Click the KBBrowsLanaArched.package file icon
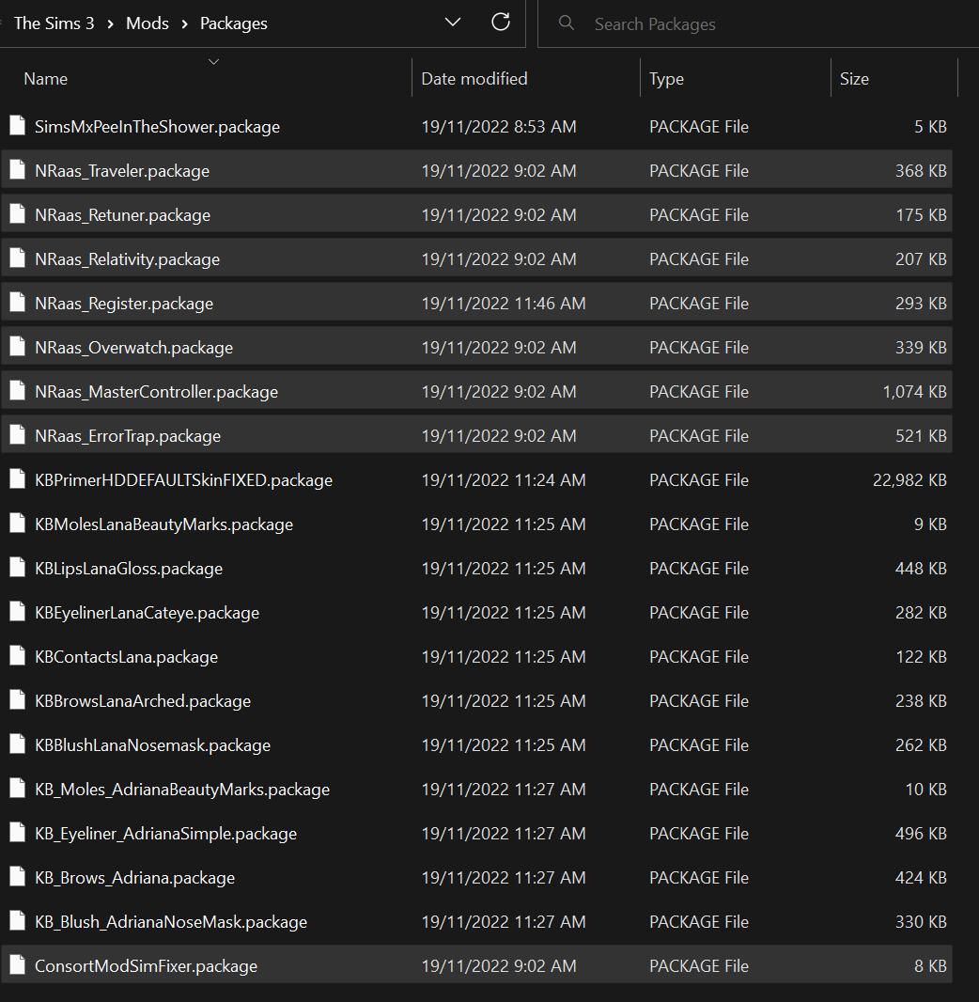Viewport: 979px width, 1002px height. (17, 699)
